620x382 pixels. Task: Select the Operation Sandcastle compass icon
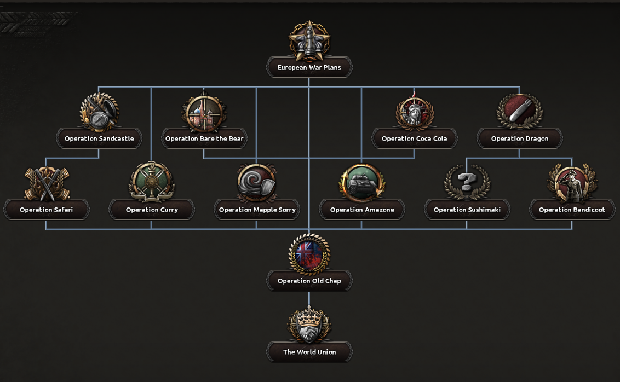point(99,112)
